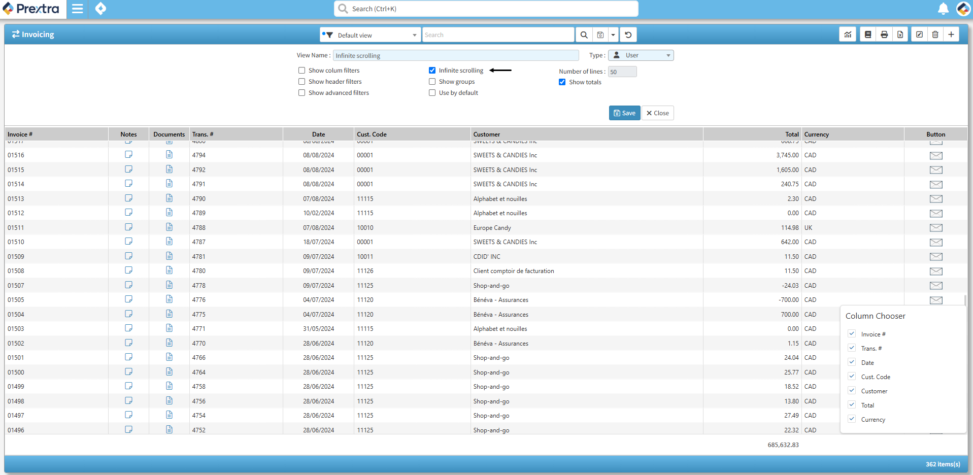Open the save view dropdown arrow
This screenshot has height=475, width=973.
click(x=613, y=35)
